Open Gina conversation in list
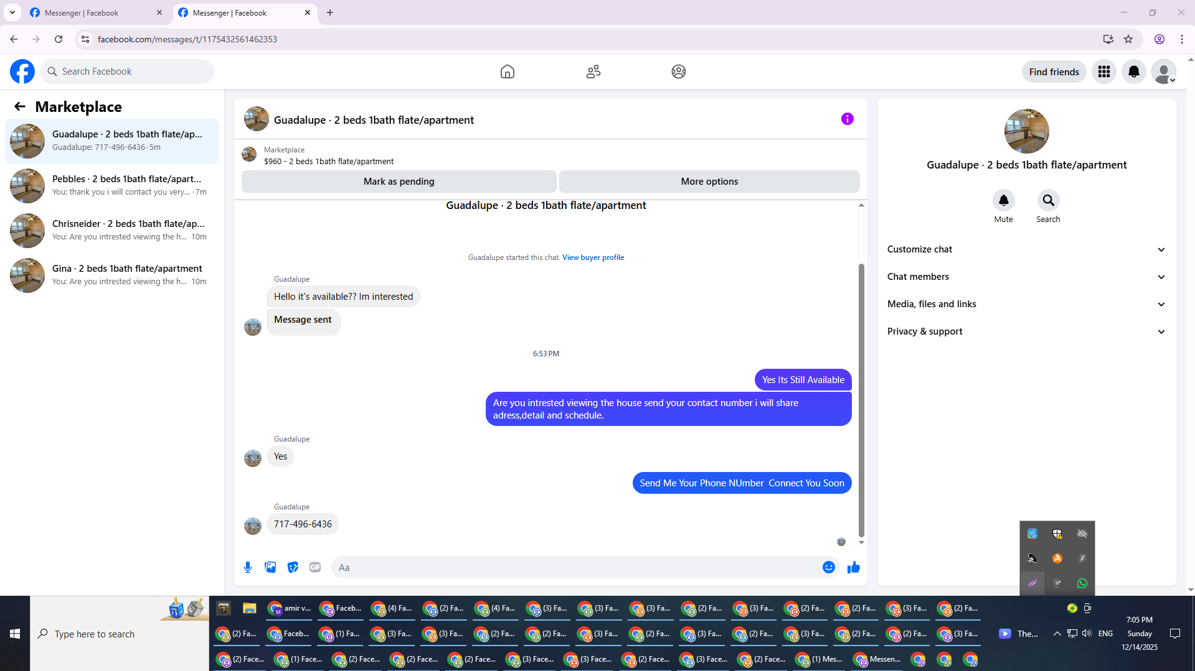Screen dimensions: 1195x671 [x=112, y=275]
